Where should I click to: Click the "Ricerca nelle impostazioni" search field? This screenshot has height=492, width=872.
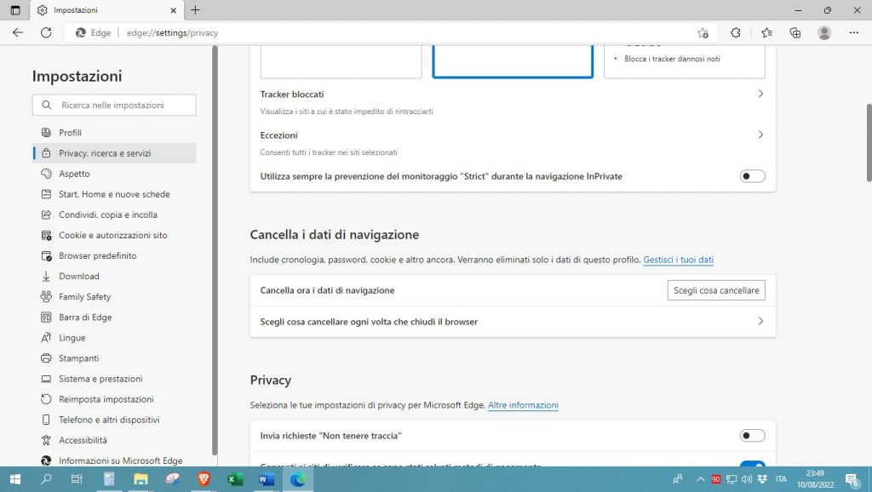coord(114,106)
